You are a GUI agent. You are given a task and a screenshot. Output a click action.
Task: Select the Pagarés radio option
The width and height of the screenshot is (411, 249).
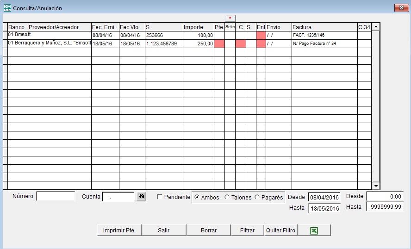(257, 197)
